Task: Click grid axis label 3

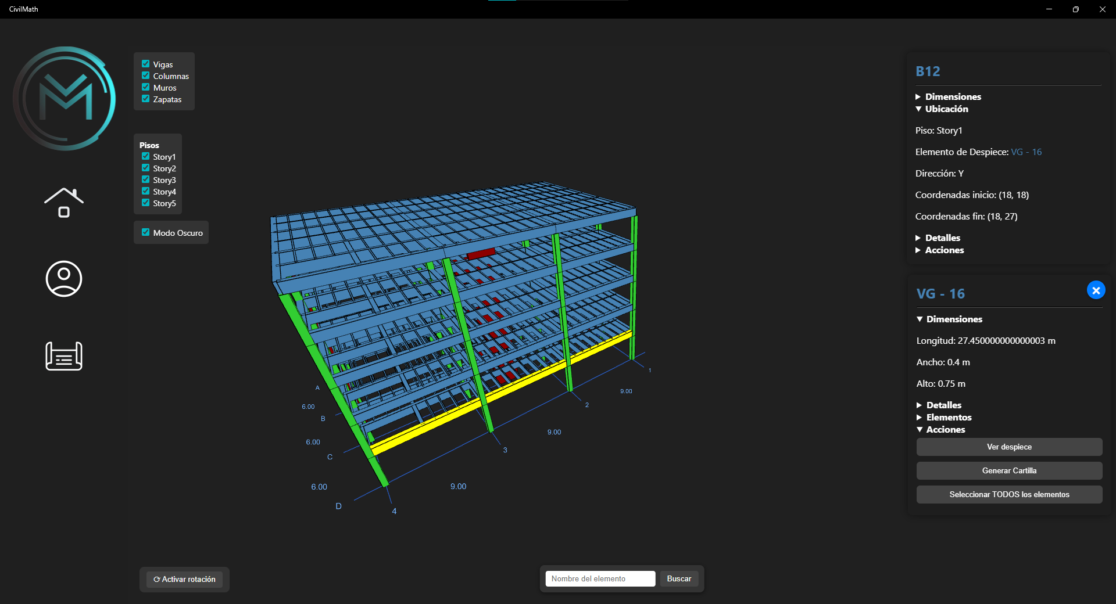Action: point(505,450)
